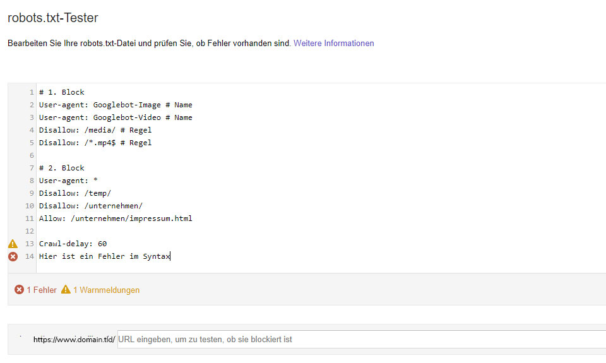Click line 'User-agent: *'
This screenshot has width=606, height=363.
(x=68, y=181)
